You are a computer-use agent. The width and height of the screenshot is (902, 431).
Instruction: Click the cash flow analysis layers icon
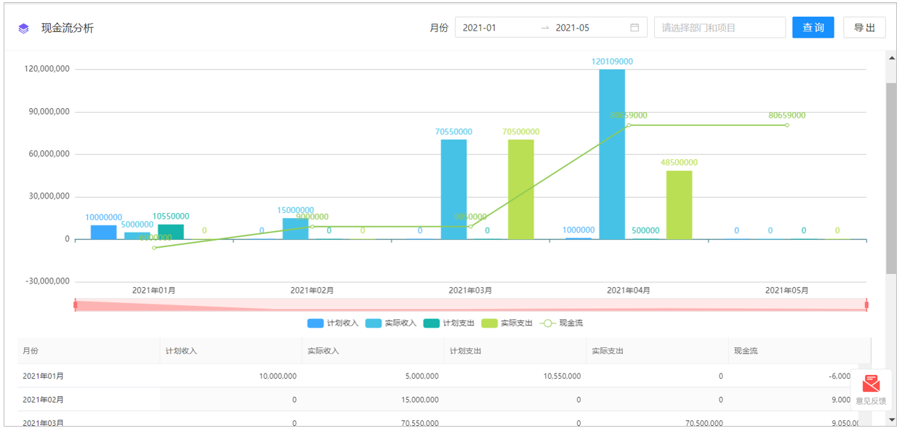coord(23,28)
